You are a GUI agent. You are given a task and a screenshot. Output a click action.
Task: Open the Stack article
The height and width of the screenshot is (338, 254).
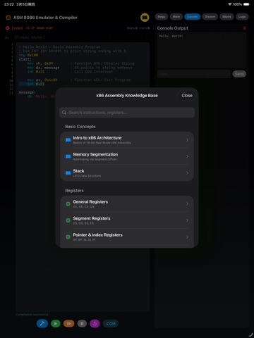(127, 173)
